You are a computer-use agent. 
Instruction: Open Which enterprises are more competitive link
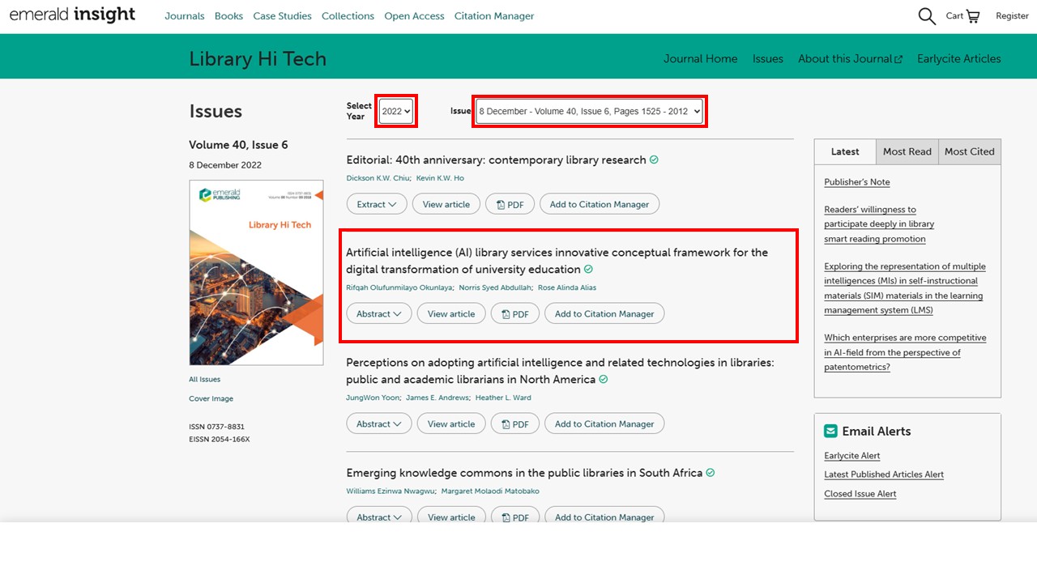click(905, 352)
